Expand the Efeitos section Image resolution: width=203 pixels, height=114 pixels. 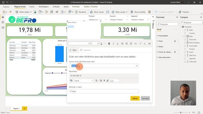[x=160, y=47]
